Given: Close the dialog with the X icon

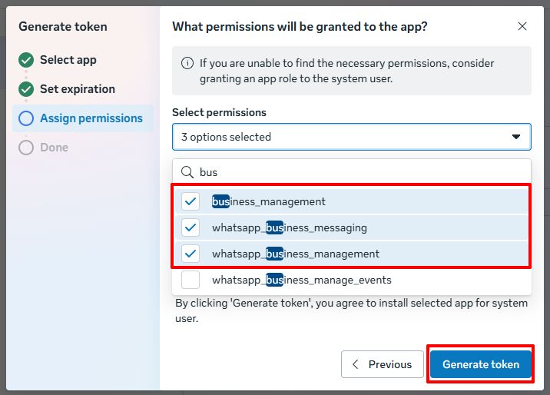Looking at the screenshot, I should (522, 26).
